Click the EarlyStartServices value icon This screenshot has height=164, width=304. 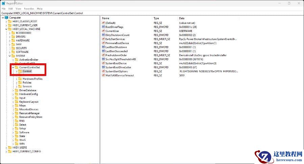coord(103,39)
